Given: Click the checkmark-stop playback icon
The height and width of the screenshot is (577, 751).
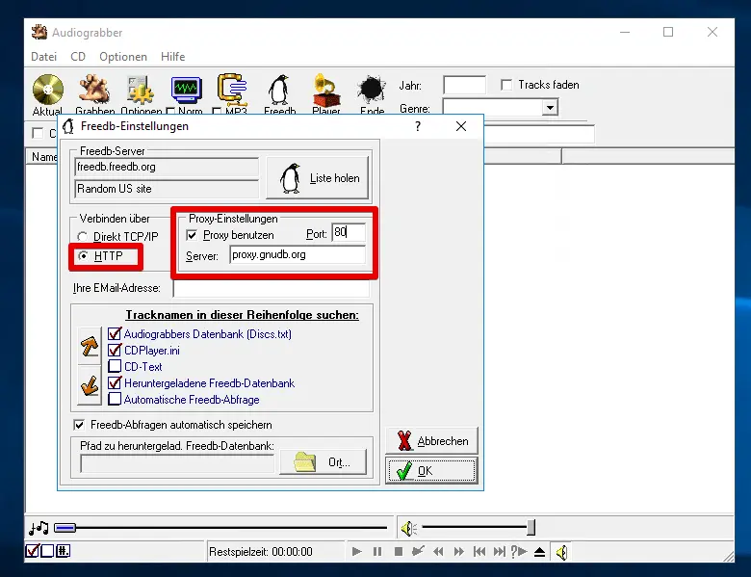Looking at the screenshot, I should tap(418, 551).
